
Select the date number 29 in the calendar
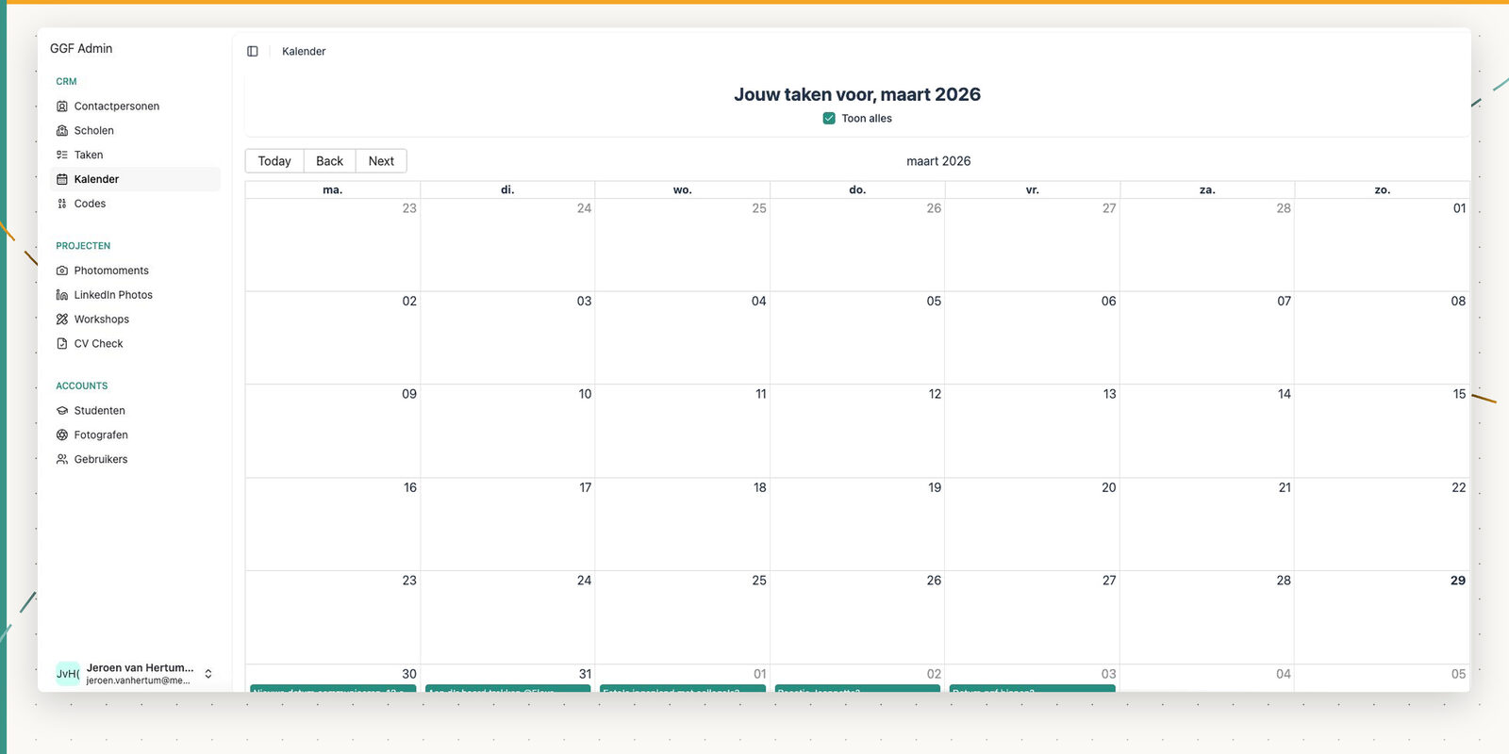click(x=1457, y=581)
